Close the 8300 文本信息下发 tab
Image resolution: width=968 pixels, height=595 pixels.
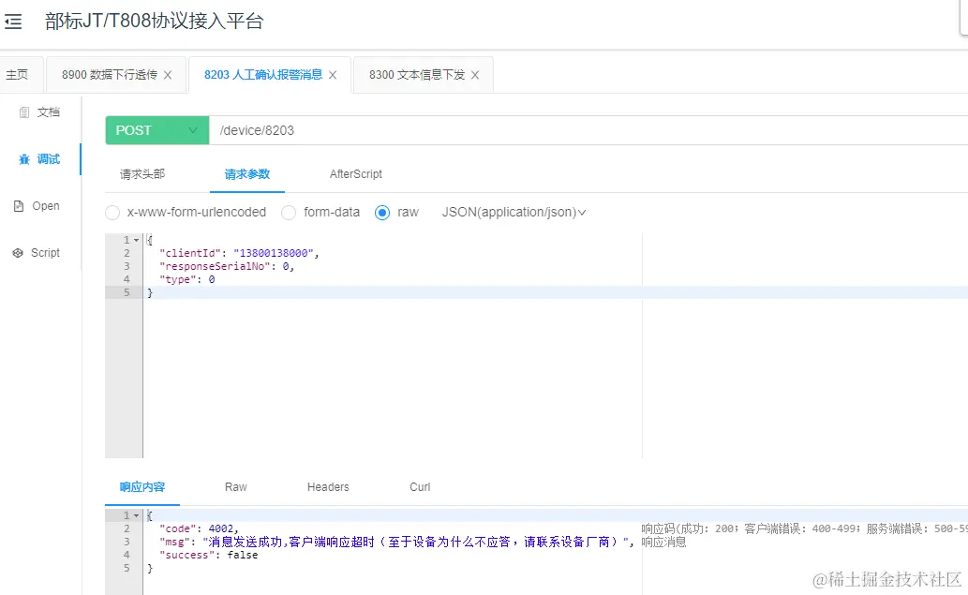475,75
